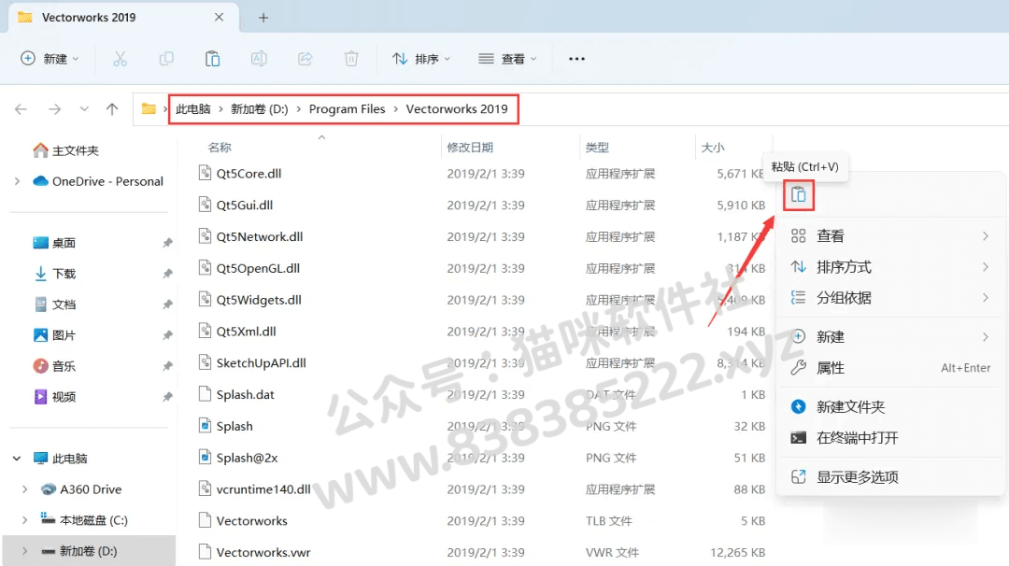Go up one folder level
The height and width of the screenshot is (566, 1009).
(x=112, y=109)
